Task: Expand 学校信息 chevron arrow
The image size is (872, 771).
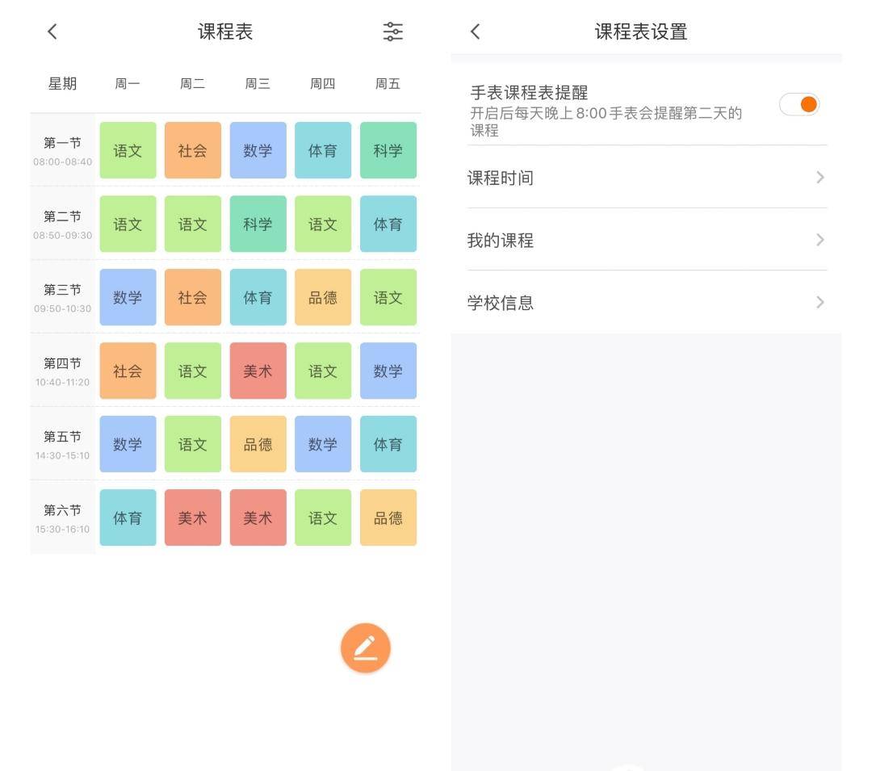Action: coord(820,303)
